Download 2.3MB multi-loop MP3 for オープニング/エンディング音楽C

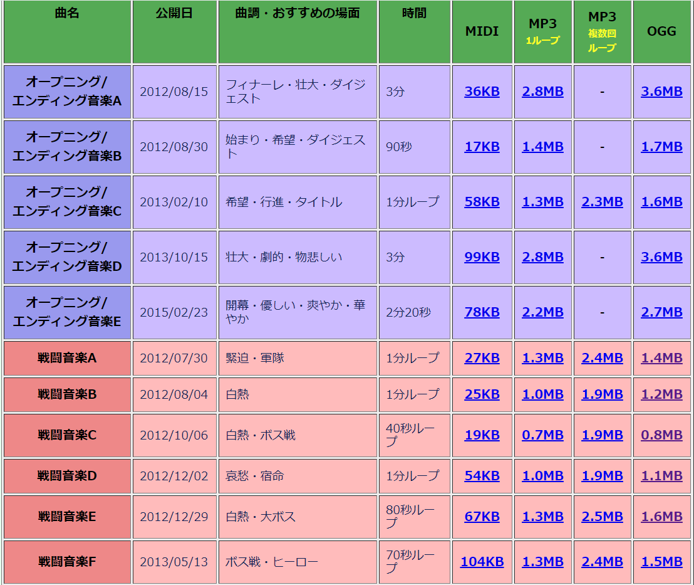(x=603, y=202)
